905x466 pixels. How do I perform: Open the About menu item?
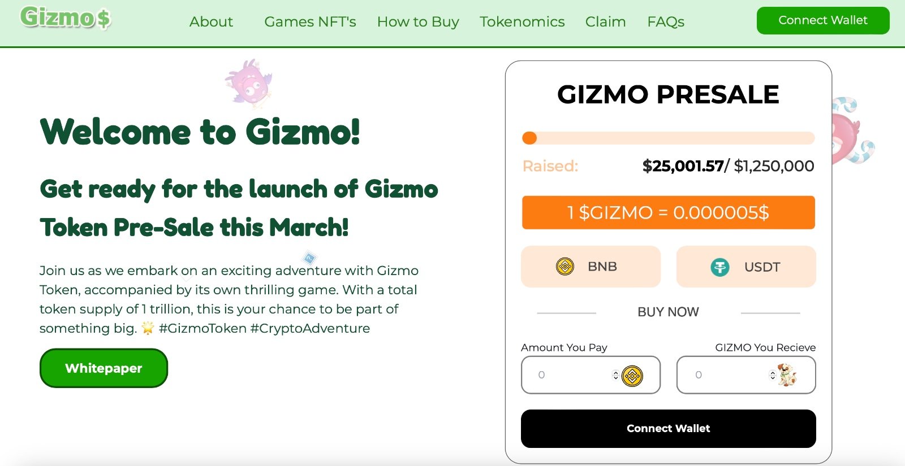(211, 22)
